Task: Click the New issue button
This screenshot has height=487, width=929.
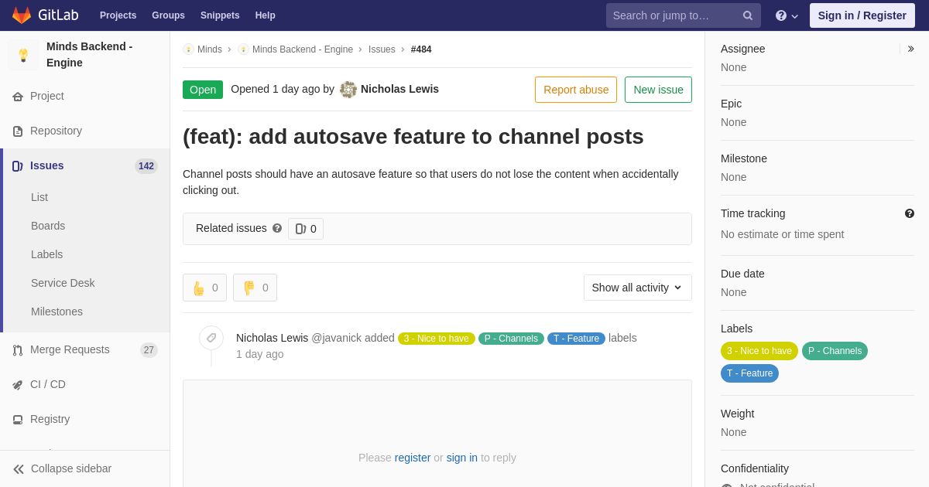Action: [x=658, y=90]
